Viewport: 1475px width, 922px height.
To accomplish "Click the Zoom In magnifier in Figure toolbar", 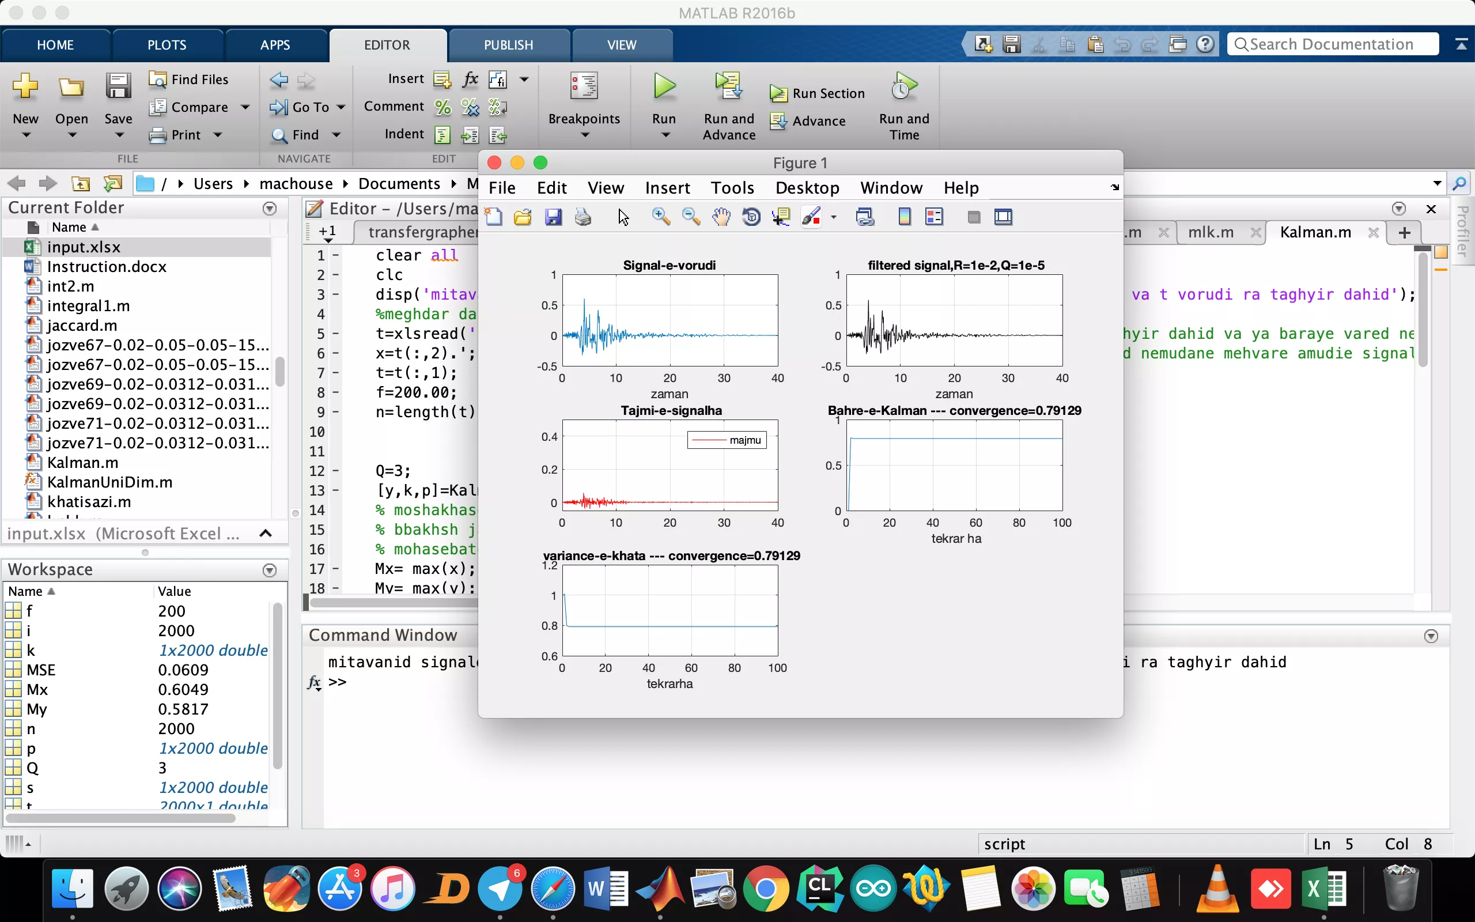I will [661, 217].
